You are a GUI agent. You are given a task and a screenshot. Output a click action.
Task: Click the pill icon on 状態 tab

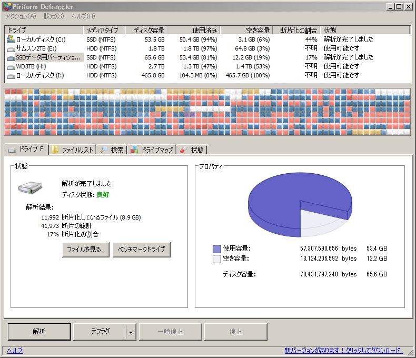(x=183, y=150)
